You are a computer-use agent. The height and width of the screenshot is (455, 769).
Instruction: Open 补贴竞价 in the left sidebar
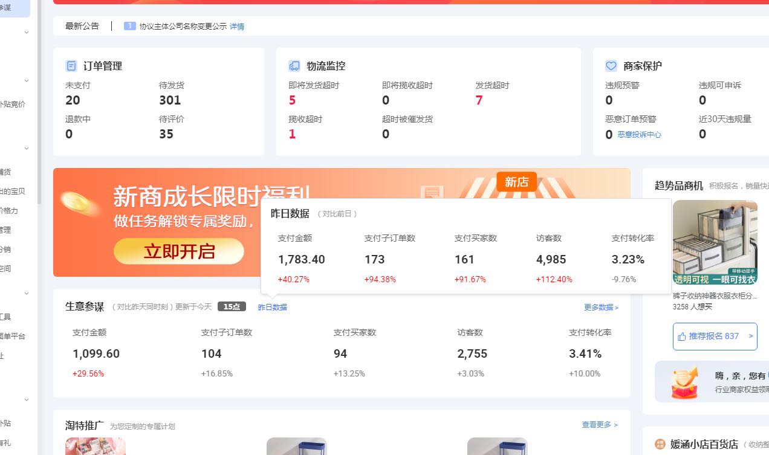13,104
